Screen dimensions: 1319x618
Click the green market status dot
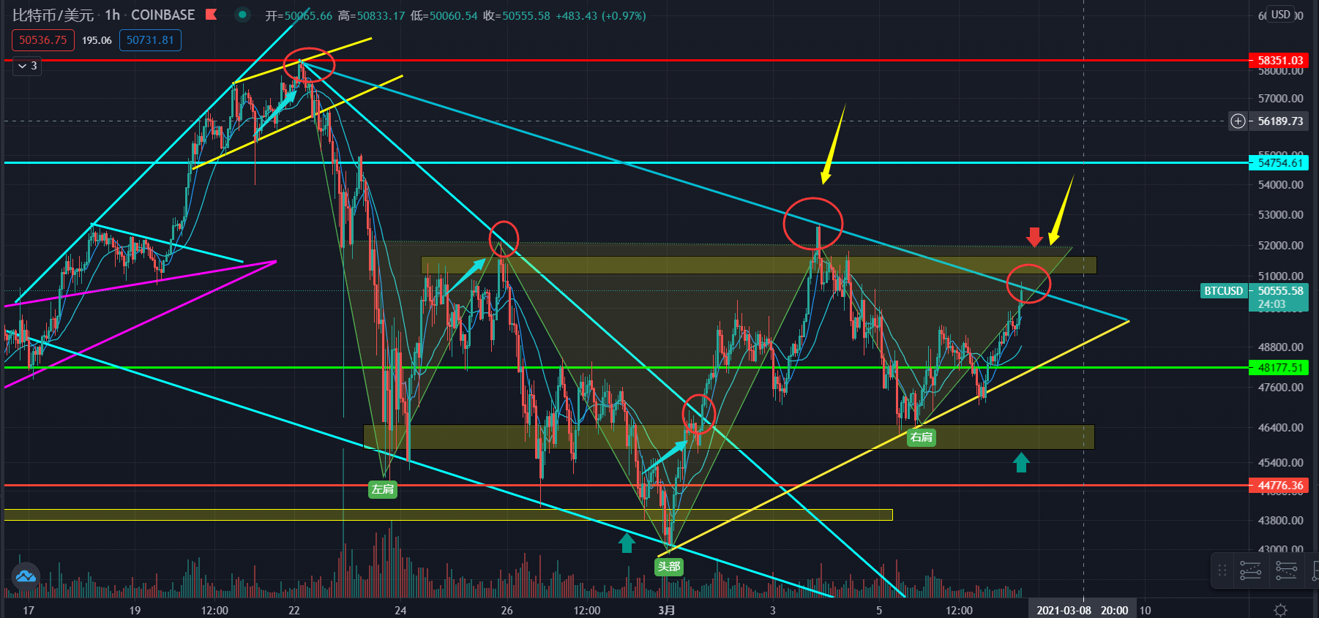pos(242,15)
